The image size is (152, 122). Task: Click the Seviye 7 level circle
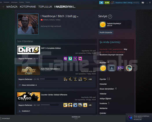coord(110,17)
